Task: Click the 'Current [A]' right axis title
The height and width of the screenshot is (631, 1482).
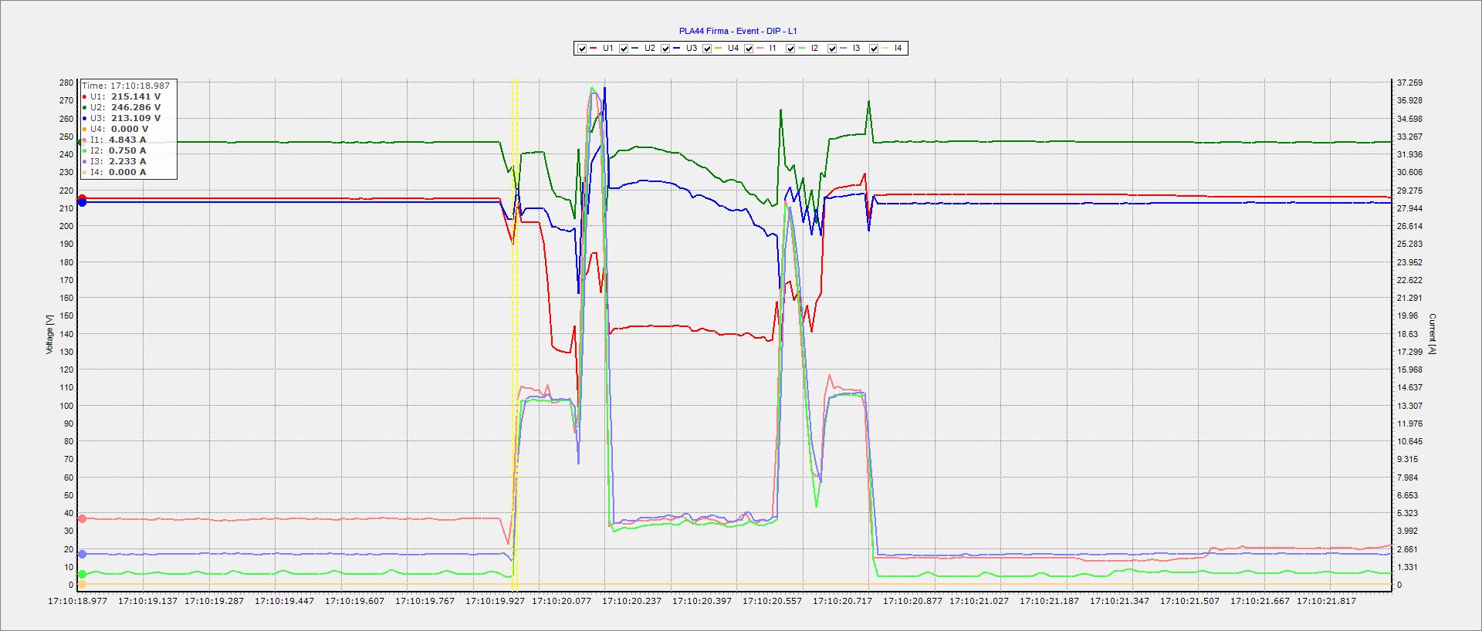Action: click(x=1432, y=334)
